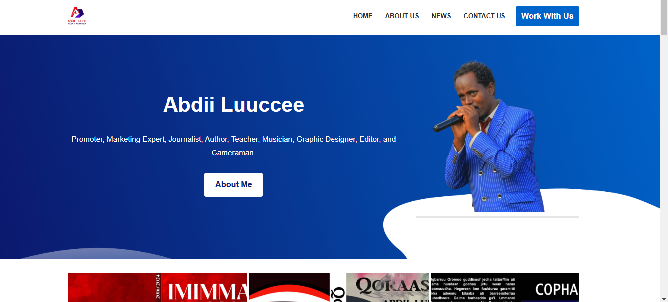Viewport: 668px width, 302px height.
Task: Select CONTACT US in the navbar
Action: click(484, 16)
